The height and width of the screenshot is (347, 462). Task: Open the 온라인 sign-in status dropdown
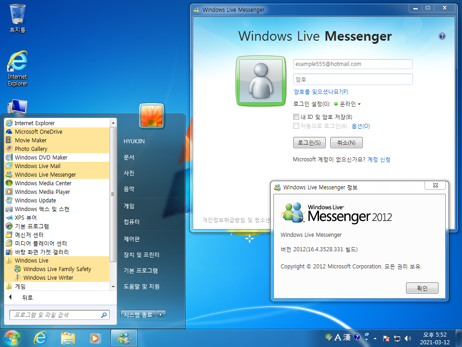point(348,104)
